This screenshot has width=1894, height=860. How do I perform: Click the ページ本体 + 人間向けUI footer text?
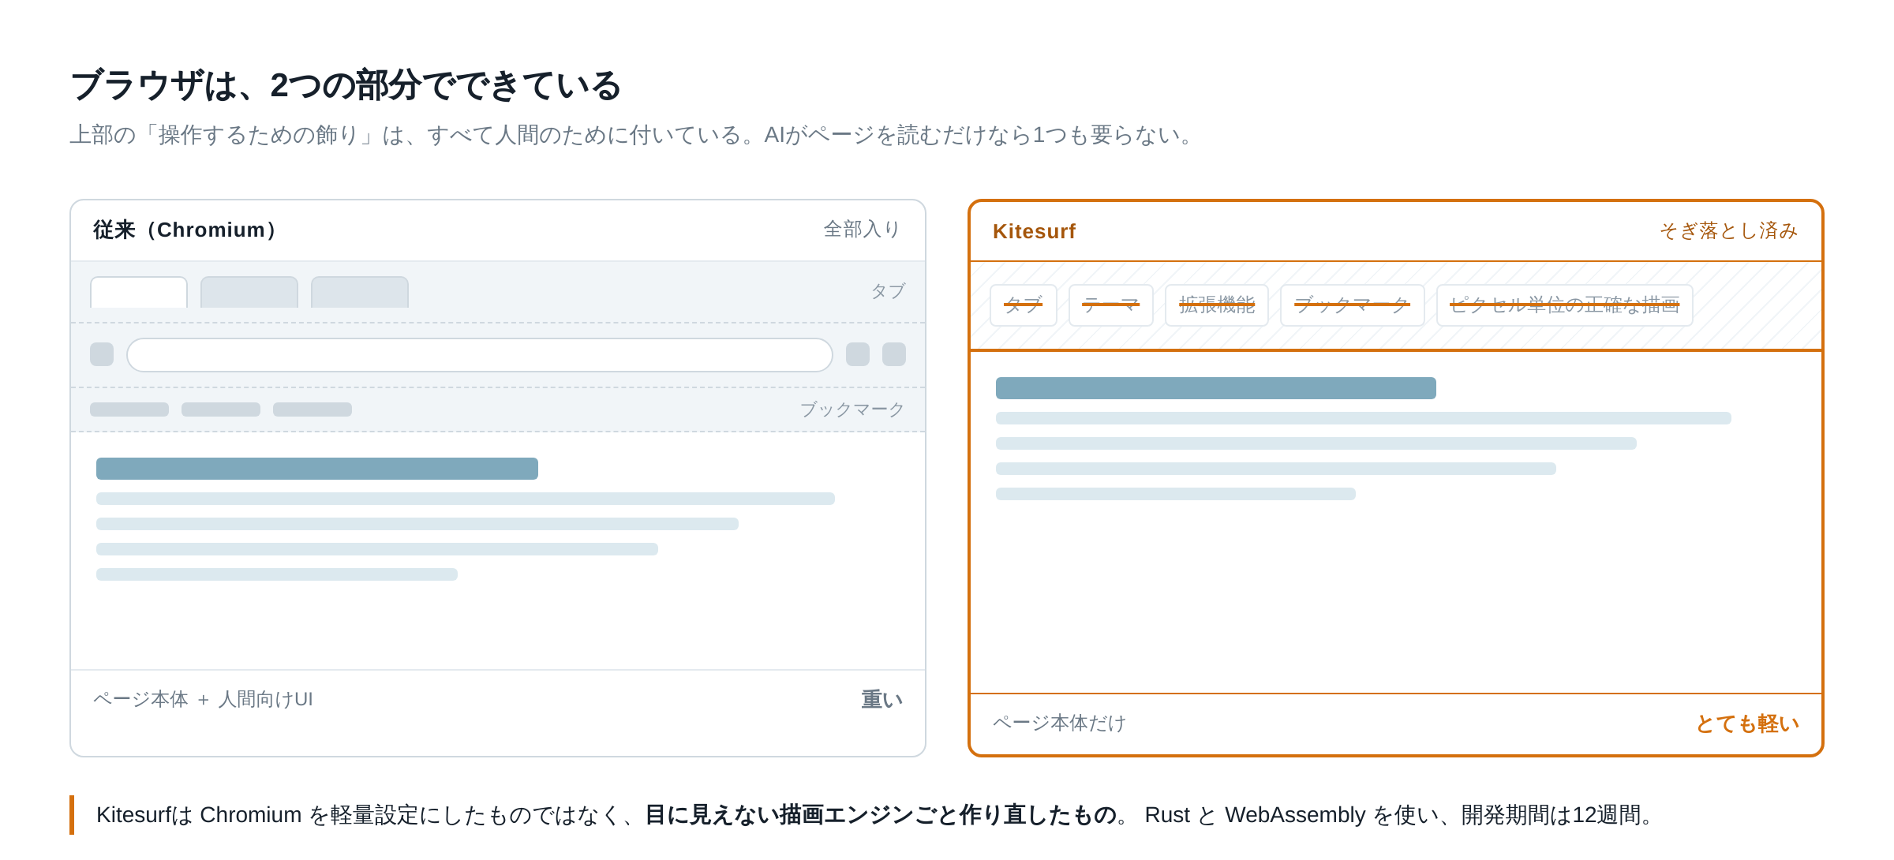click(x=203, y=699)
